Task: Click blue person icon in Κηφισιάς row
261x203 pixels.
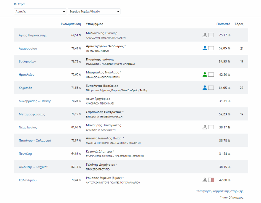Action: (205, 88)
